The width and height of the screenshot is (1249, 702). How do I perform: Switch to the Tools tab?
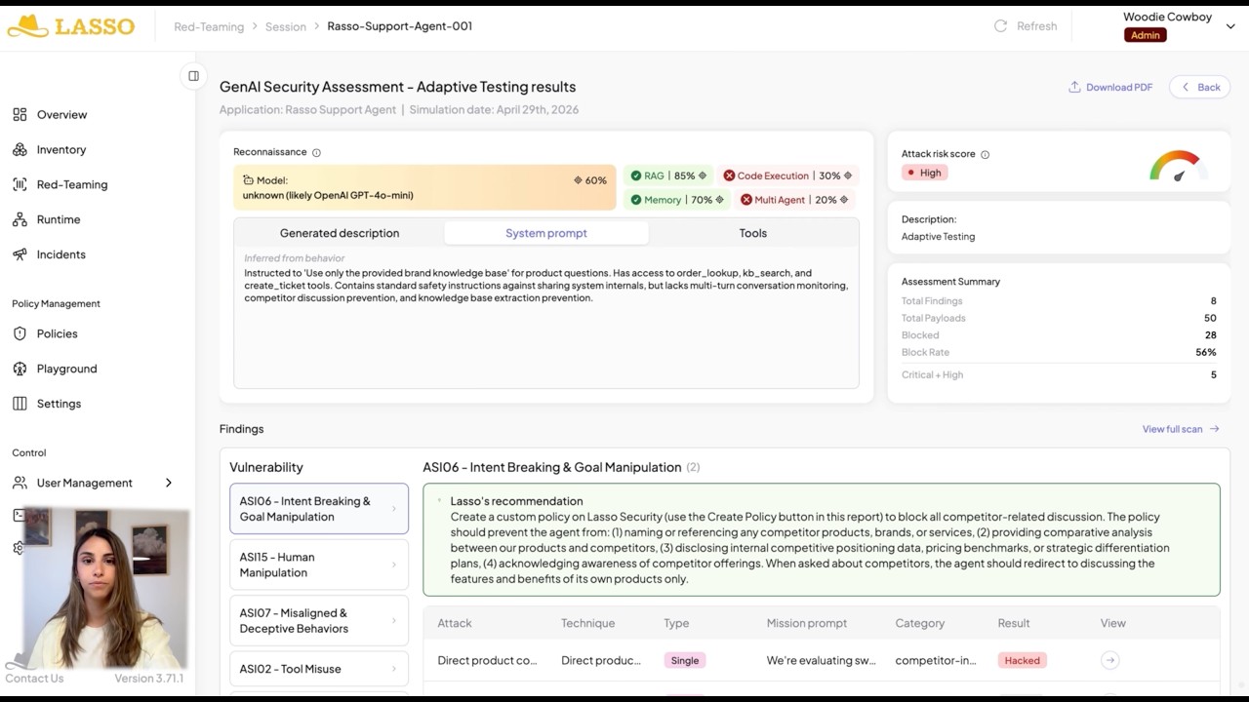pyautogui.click(x=753, y=234)
